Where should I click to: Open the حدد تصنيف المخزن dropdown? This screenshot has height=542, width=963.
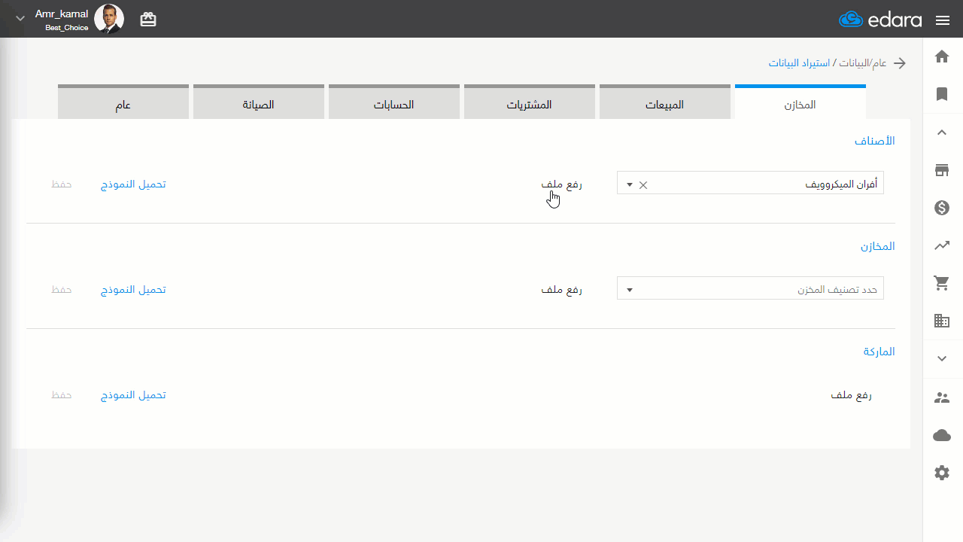(x=750, y=288)
